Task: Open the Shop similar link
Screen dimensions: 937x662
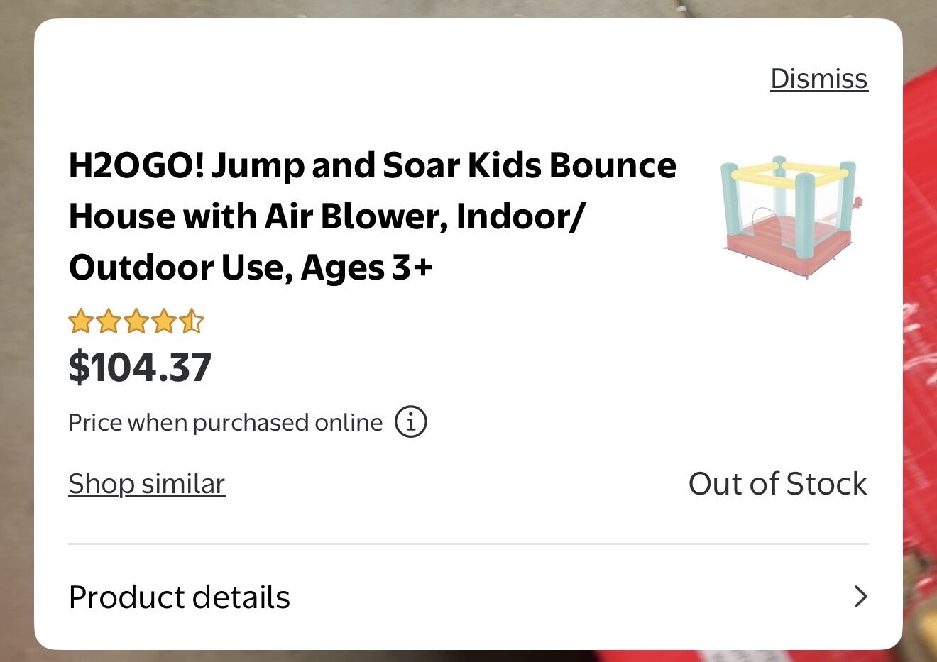Action: 146,483
